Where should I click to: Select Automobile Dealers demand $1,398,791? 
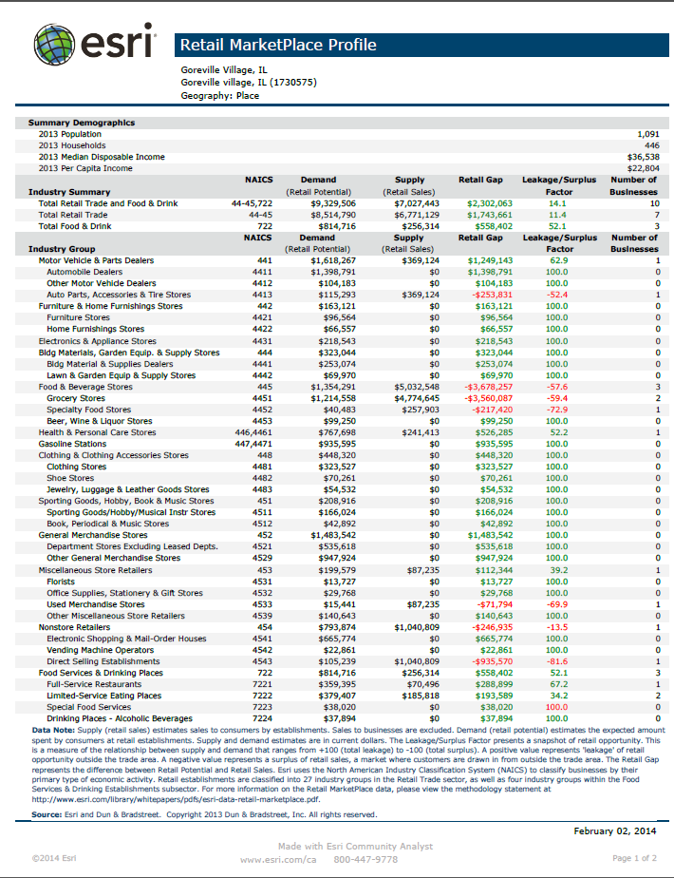(333, 272)
